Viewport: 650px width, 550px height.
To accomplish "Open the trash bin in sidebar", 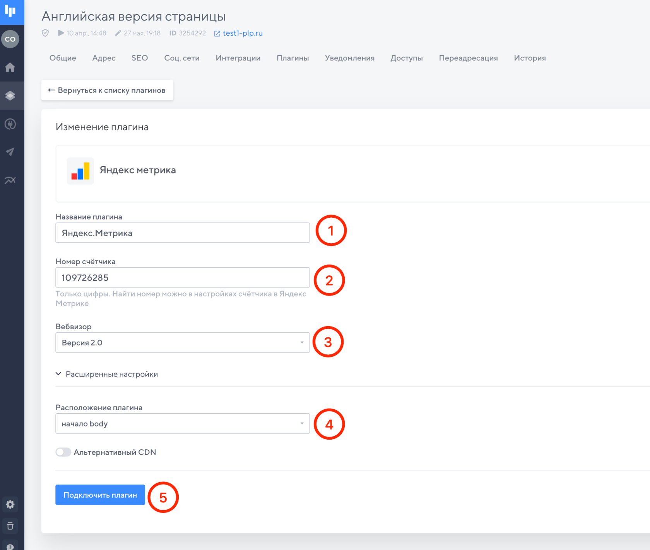I will [10, 526].
